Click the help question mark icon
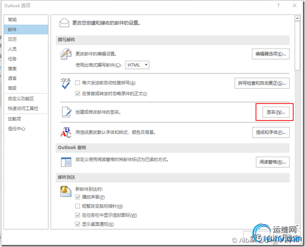305x247 pixels. click(x=278, y=6)
